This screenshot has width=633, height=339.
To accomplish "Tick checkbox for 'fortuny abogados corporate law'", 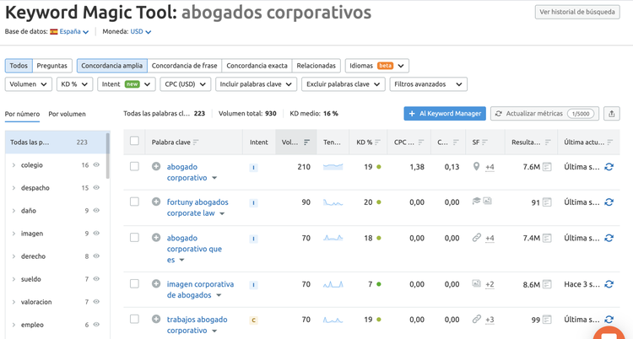I will [x=134, y=202].
